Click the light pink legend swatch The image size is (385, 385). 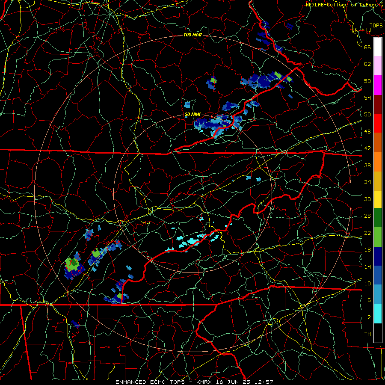378,66
